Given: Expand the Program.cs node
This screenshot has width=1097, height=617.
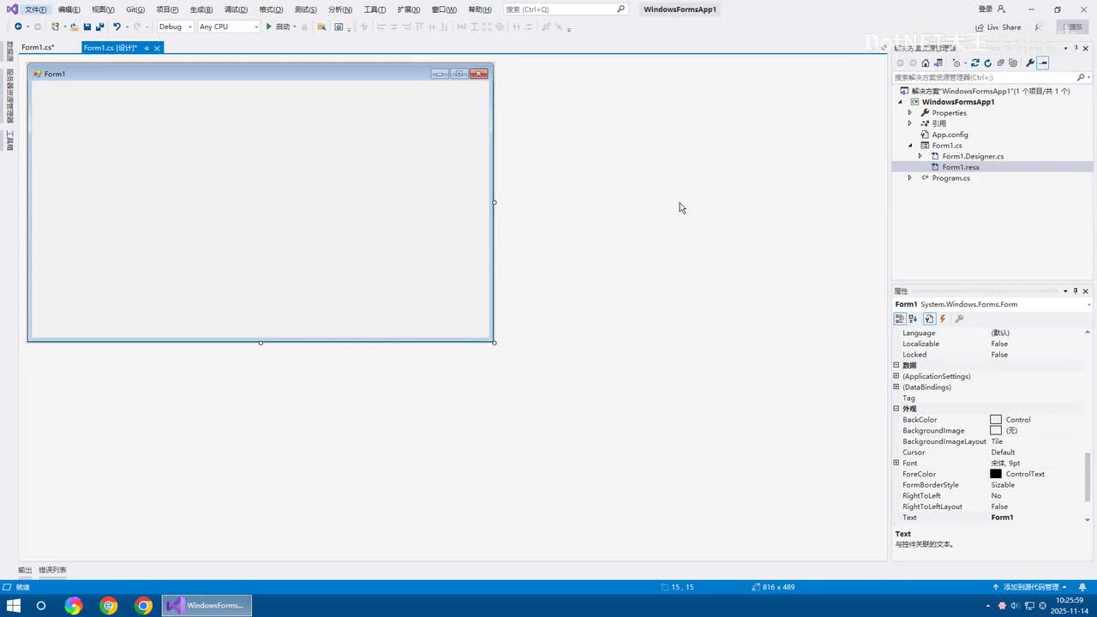Looking at the screenshot, I should pos(910,178).
